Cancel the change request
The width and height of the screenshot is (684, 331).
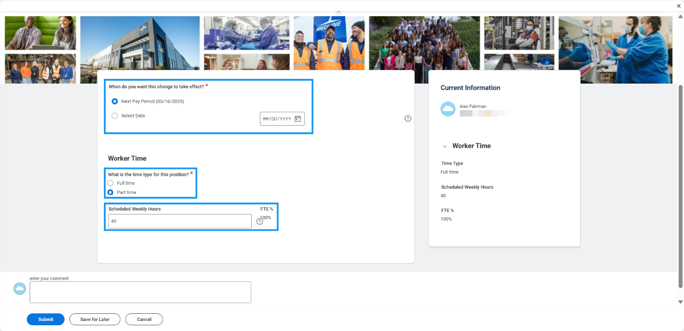tap(144, 319)
